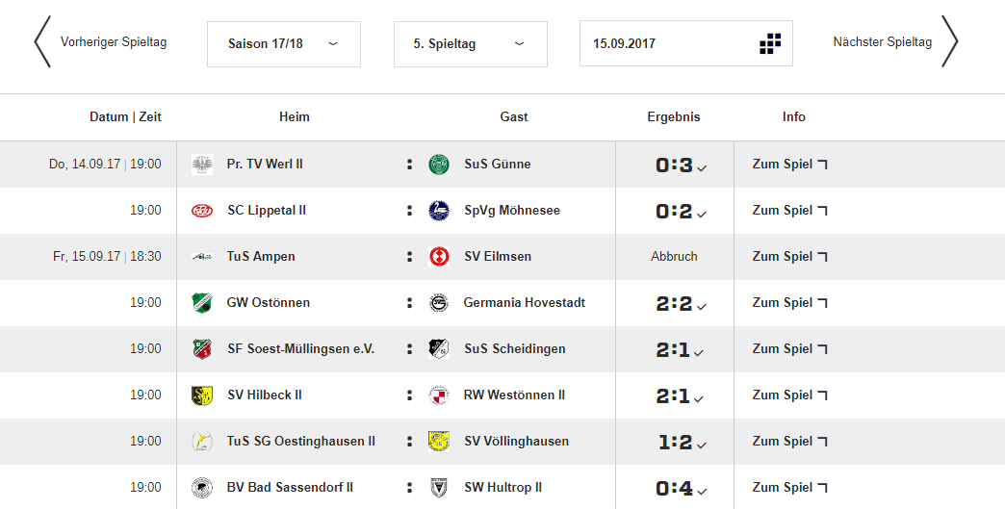Image resolution: width=1005 pixels, height=509 pixels.
Task: Expand the 2:2 result for GW Ostönnen
Action: click(x=702, y=307)
